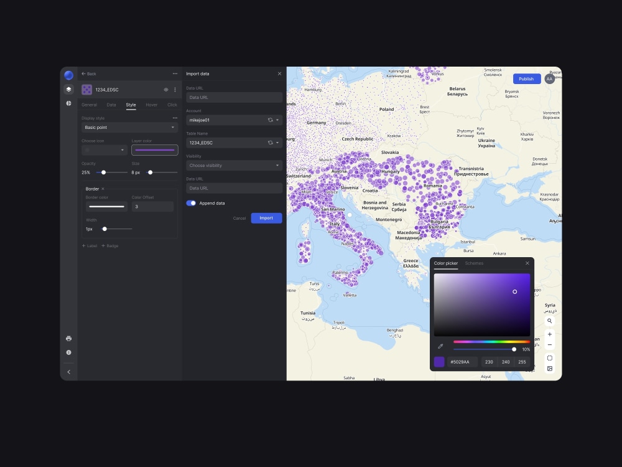Screen dimensions: 622x467
Task: Open the Display style dropdown showing Basic point
Action: point(129,127)
